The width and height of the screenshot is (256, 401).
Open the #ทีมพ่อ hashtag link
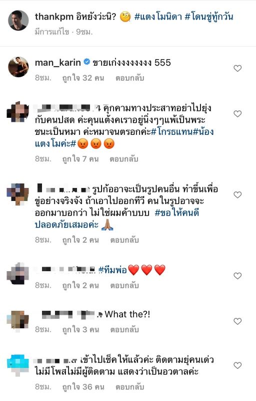(x=112, y=270)
